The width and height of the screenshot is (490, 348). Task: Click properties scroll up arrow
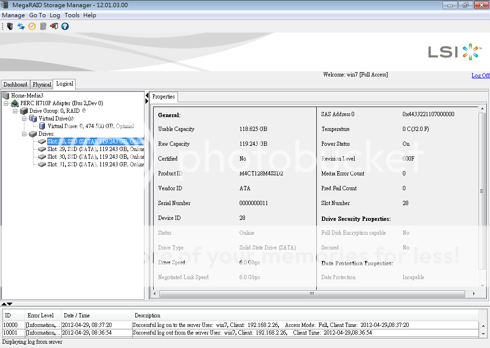[482, 109]
